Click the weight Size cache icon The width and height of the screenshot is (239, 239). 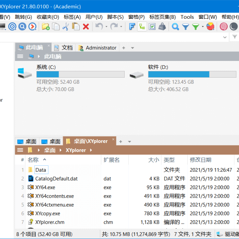(x=162, y=27)
